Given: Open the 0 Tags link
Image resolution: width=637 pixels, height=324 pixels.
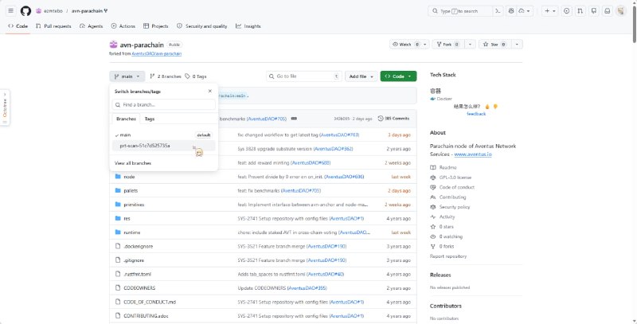Looking at the screenshot, I should pos(195,76).
